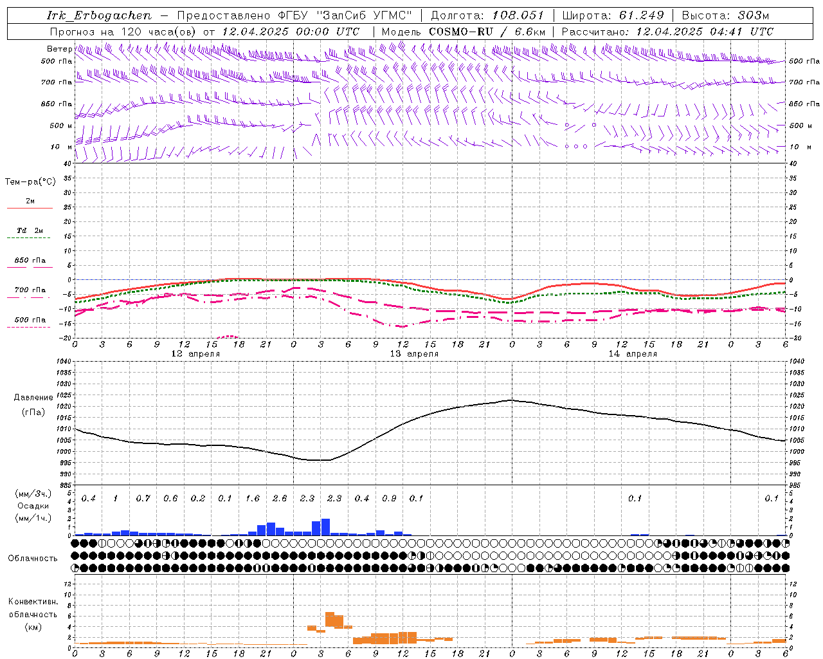This screenshot has height=659, width=823.
Task: Click the 1.6 precipitation total value
Action: tap(253, 499)
